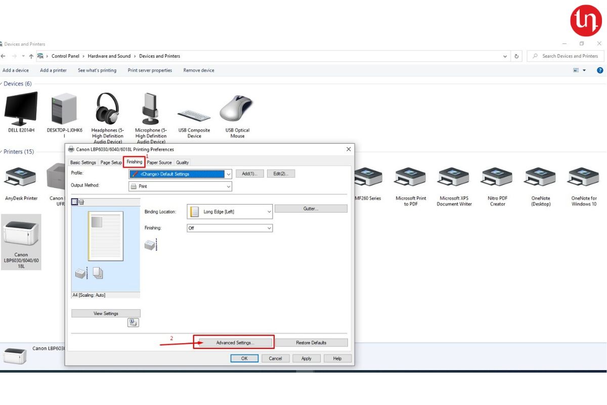Open Print server properties
607x405 pixels.
[150, 70]
